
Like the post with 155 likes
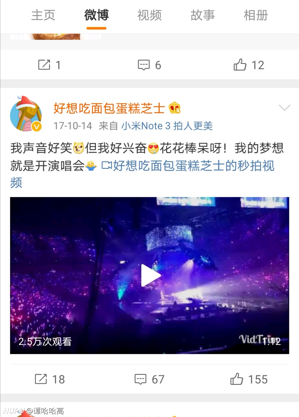237,379
